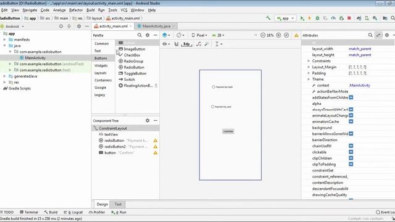Toggle the chainUseRtl attribute checkbox
The height and width of the screenshot is (222, 395).
(x=351, y=146)
